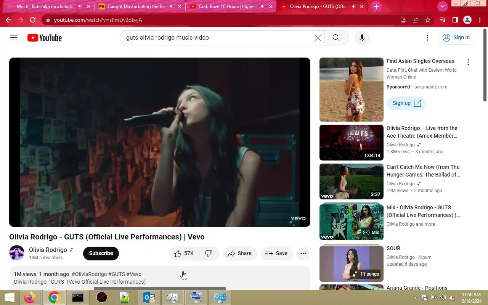
Task: Play the Mix - Olivia Rodrigo GUTS thumbnail
Action: [352, 222]
